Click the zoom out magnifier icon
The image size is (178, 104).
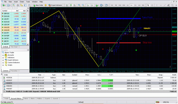(83, 5)
